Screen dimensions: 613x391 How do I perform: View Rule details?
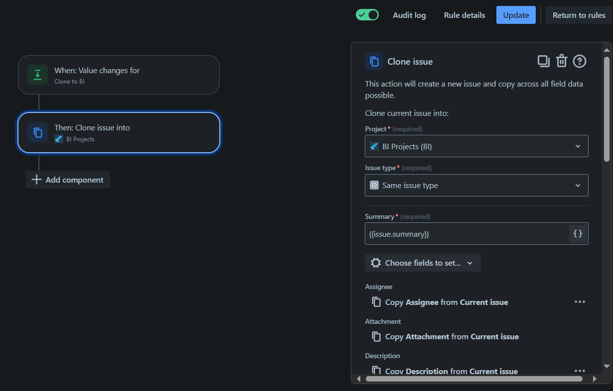click(464, 15)
